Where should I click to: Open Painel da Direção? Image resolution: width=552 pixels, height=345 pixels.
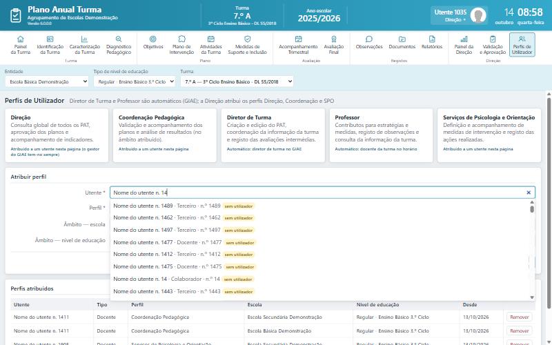point(464,45)
